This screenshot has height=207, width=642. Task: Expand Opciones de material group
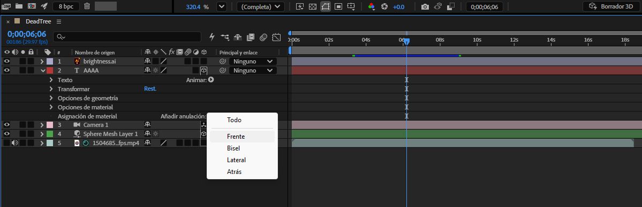tap(51, 107)
